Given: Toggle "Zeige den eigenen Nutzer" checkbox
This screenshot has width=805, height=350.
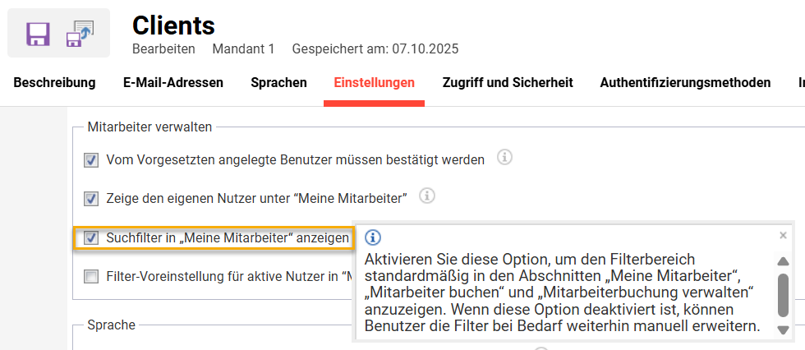Looking at the screenshot, I should click(x=91, y=198).
